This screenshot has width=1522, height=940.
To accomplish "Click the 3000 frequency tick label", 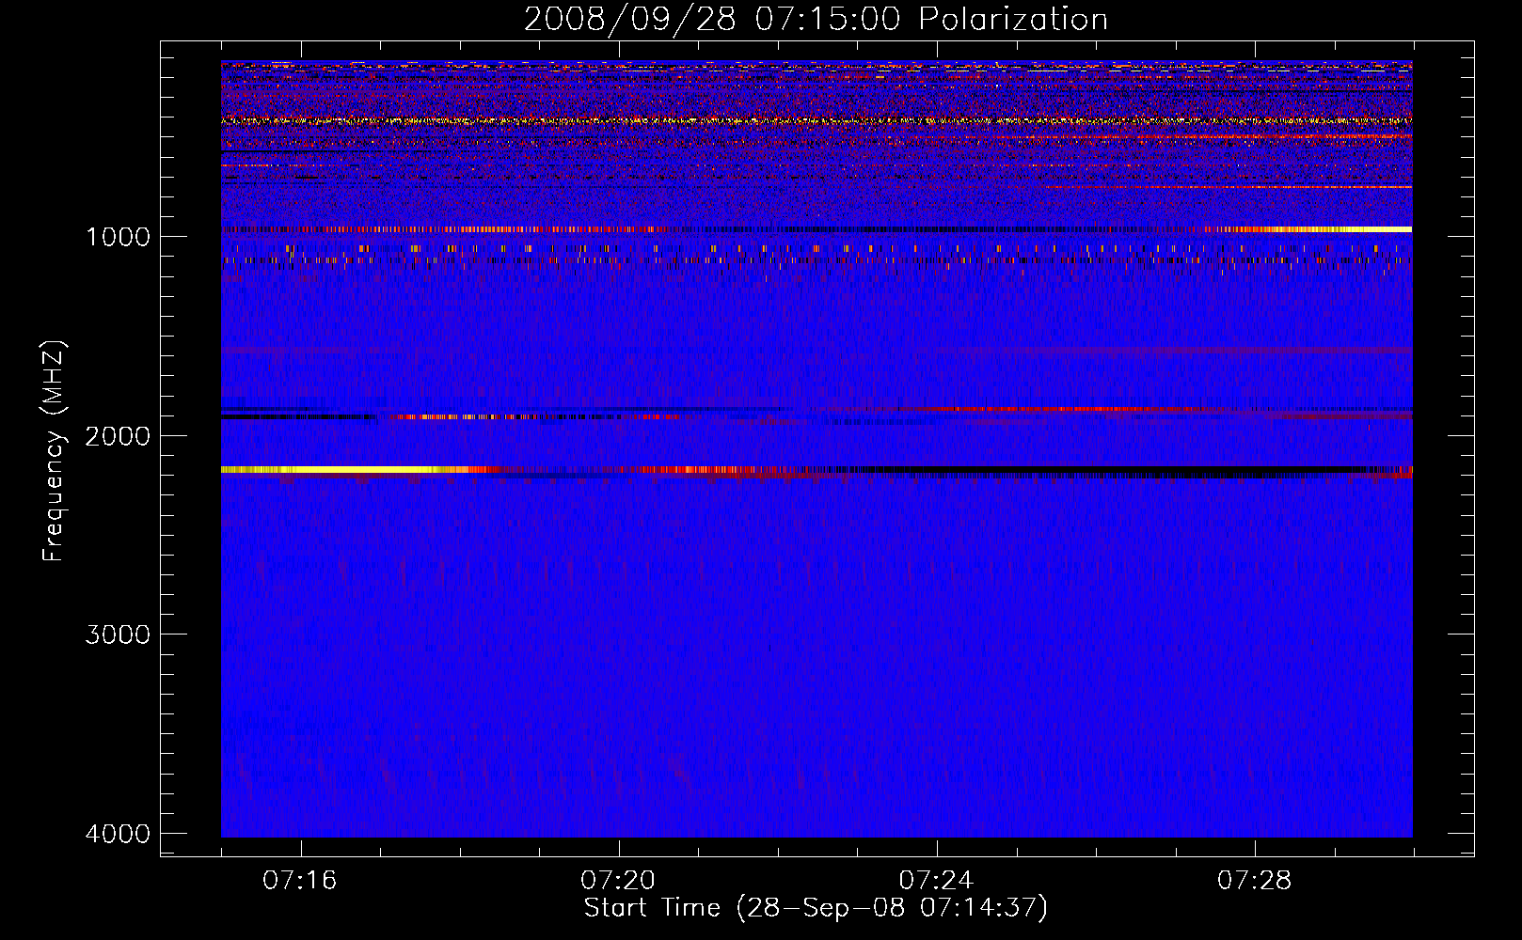I will coord(118,634).
